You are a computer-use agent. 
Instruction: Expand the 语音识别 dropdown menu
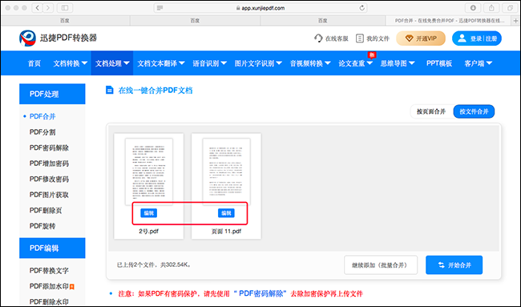210,63
